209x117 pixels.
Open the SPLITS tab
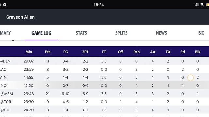pyautogui.click(x=121, y=33)
